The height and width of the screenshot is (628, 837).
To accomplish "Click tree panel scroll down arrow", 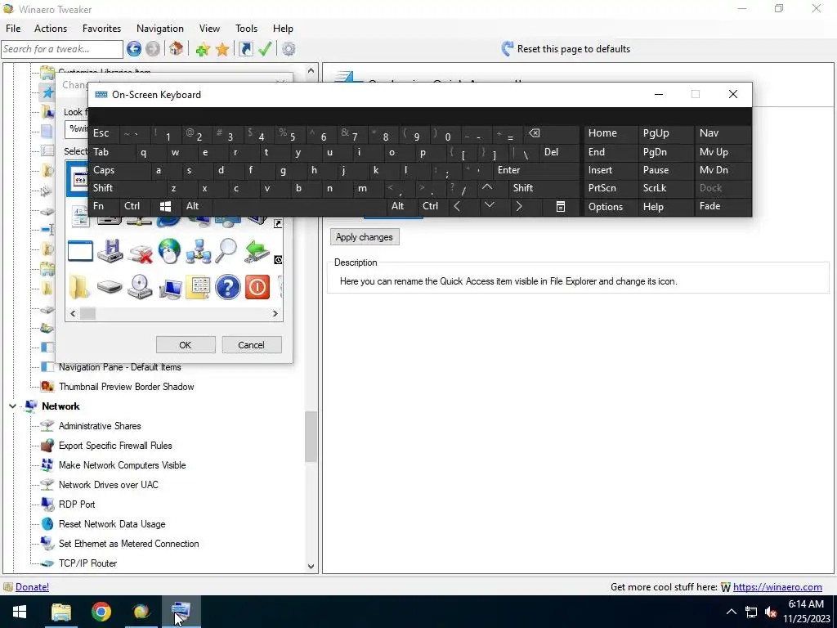I will pos(311,567).
